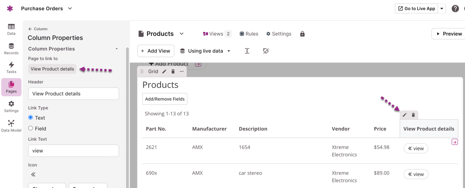This screenshot has height=188, width=465.
Task: Click the Add/Remove Fields button
Action: click(165, 99)
